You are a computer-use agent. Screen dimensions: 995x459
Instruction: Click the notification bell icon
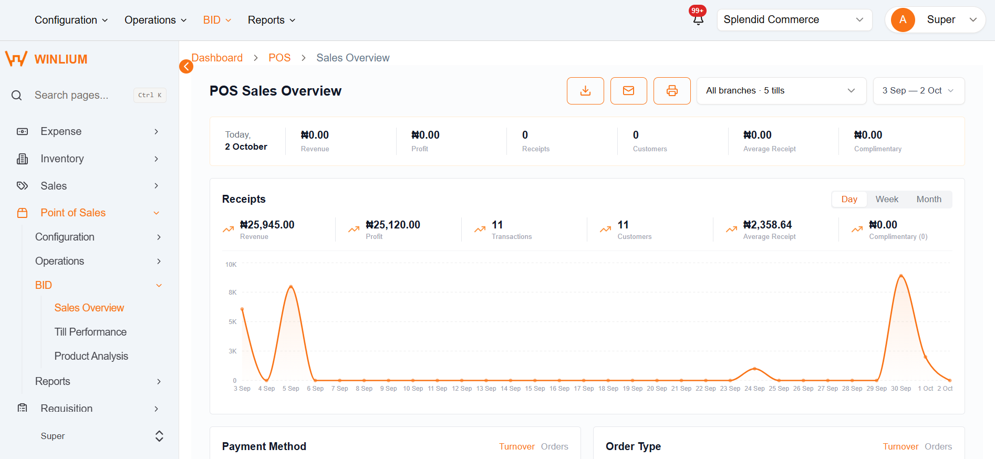(698, 20)
